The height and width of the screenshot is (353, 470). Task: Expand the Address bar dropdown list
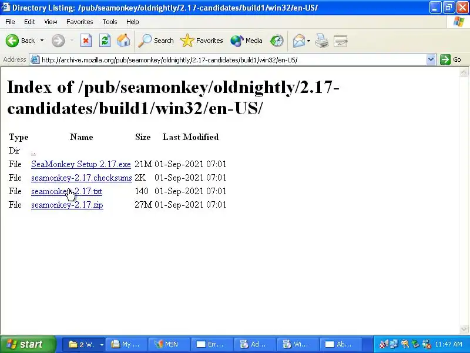pos(431,59)
